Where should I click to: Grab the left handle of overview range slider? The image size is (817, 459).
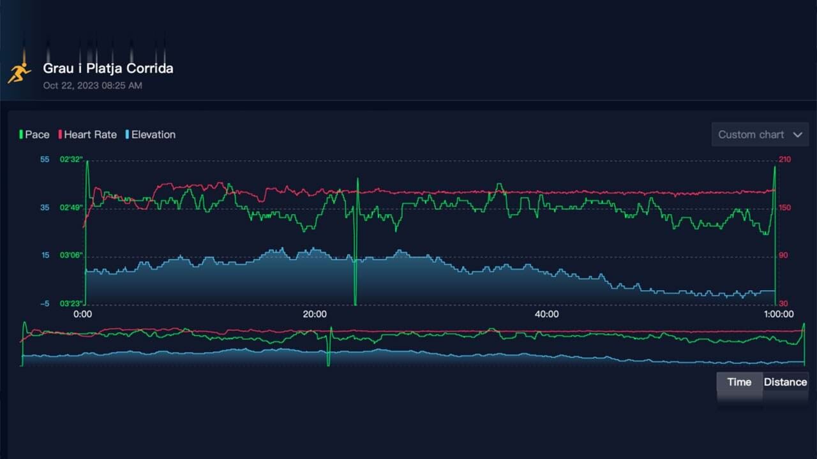22,344
